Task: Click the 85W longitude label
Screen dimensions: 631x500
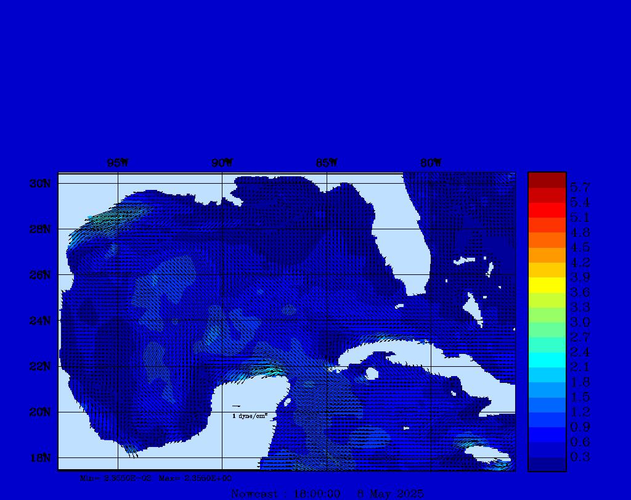Action: (327, 163)
